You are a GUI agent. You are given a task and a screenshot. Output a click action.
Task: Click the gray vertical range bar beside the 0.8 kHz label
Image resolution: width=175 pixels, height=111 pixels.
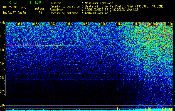click(x=5, y=85)
